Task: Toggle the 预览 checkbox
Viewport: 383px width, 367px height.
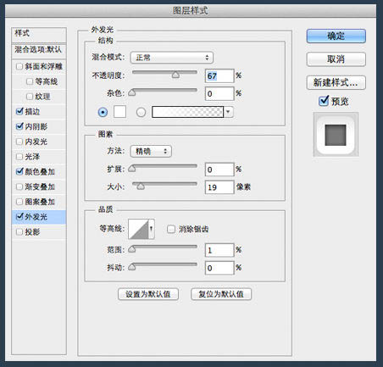Action: [x=324, y=101]
